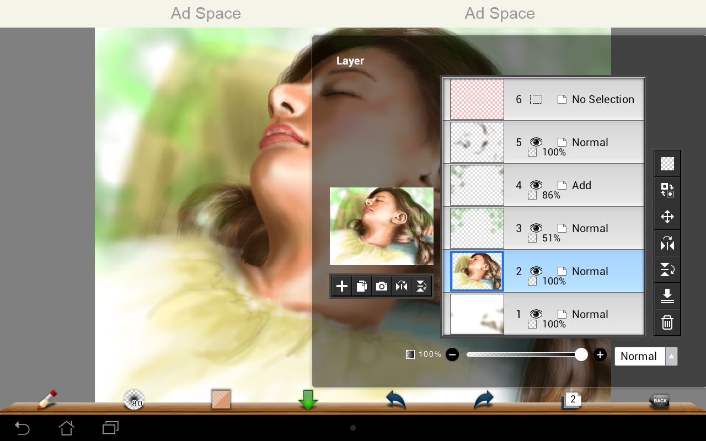Open the Normal blend mode dropdown
Image resolution: width=706 pixels, height=441 pixels.
tap(646, 356)
